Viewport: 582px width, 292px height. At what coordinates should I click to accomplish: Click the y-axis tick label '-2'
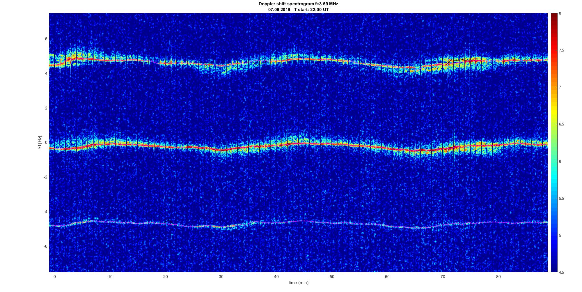(45, 177)
